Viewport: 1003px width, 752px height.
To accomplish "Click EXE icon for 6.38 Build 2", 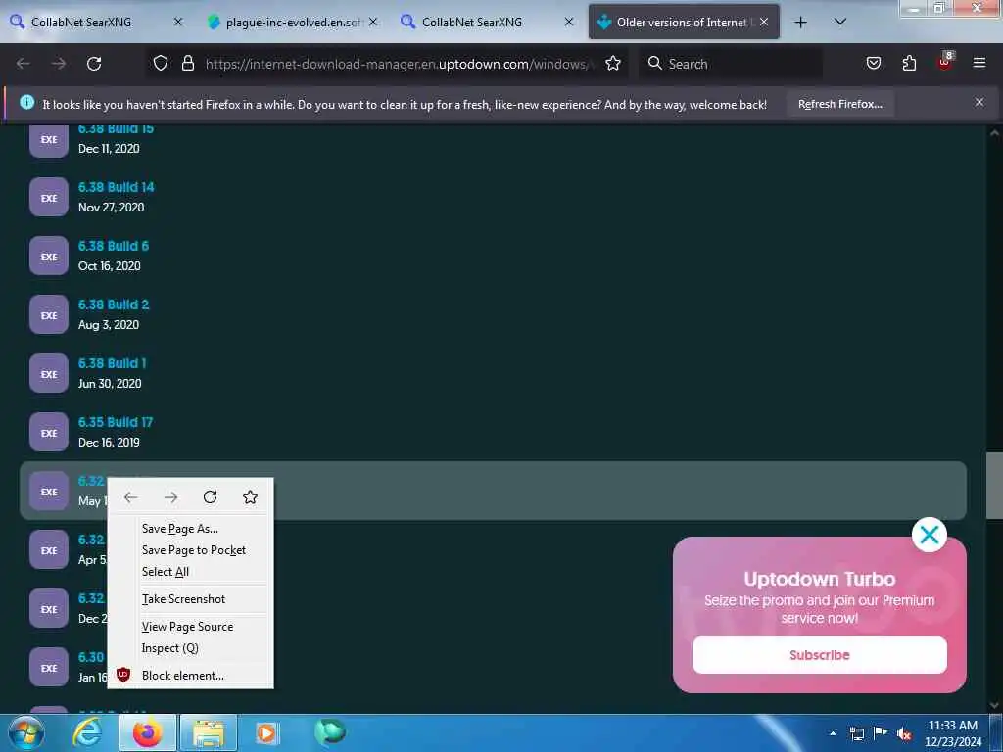I will click(49, 315).
